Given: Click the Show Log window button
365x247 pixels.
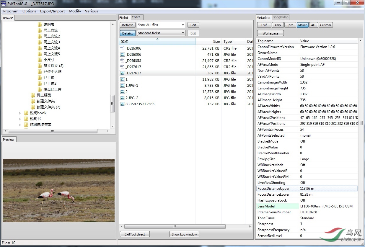Looking at the screenshot, I should tap(184, 234).
